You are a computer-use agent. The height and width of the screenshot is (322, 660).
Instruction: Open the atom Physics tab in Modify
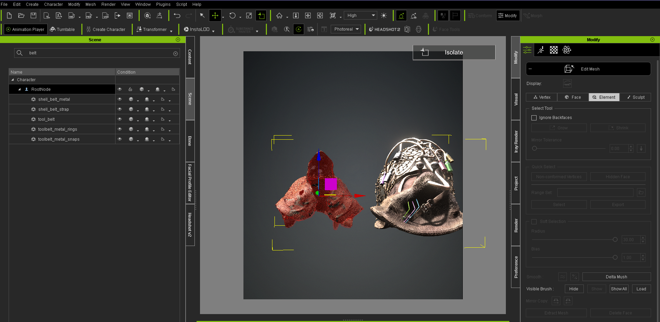[567, 50]
